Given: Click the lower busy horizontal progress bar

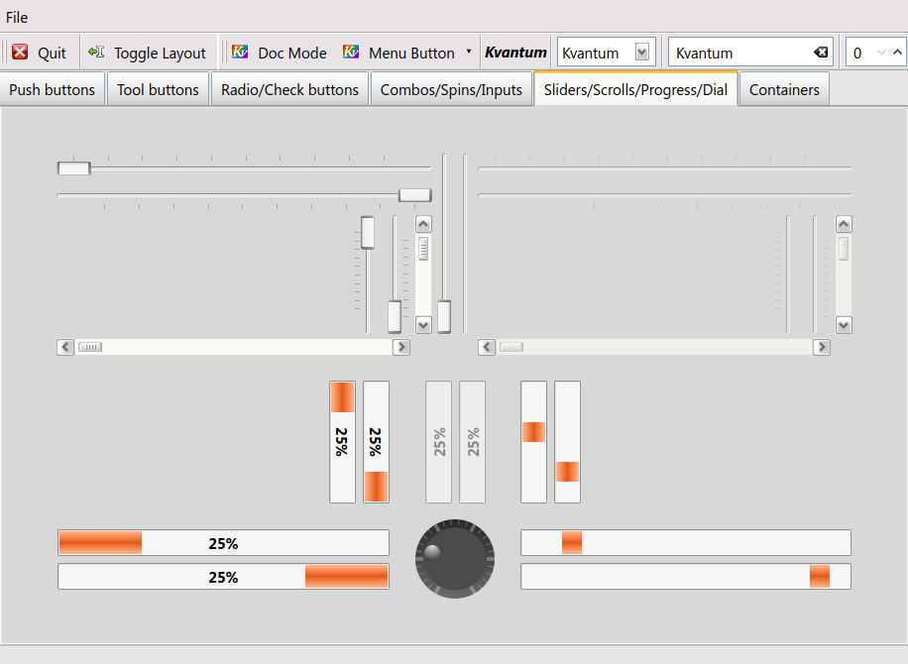Looking at the screenshot, I should pos(686,577).
